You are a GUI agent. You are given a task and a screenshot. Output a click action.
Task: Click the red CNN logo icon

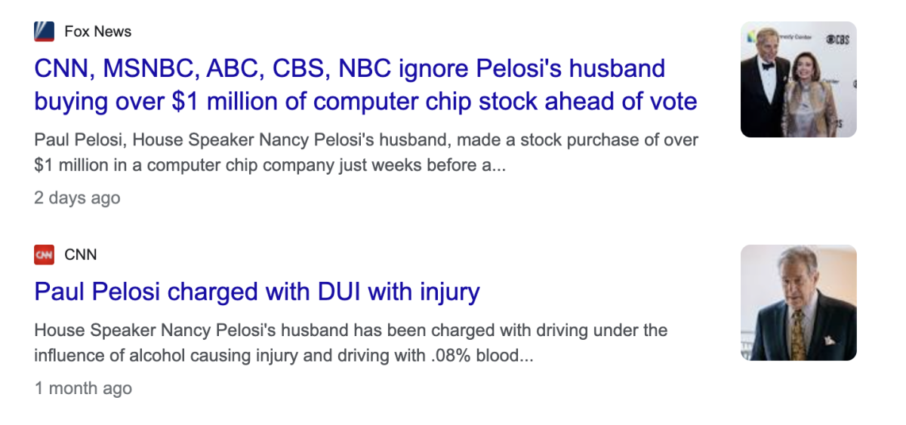click(x=44, y=255)
